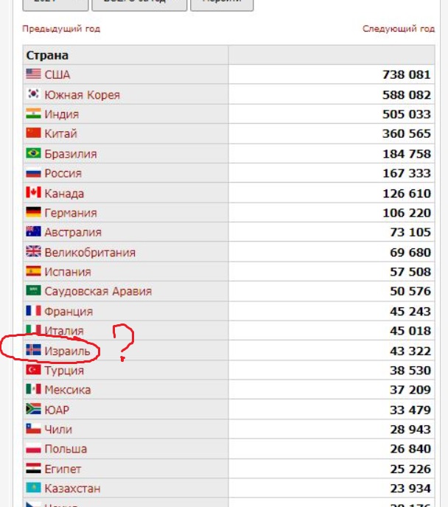Viewport: 448px width, 507px height.
Task: Click the 'Страна' column header
Action: pyautogui.click(x=47, y=55)
